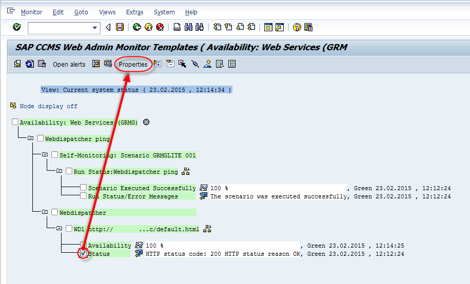Screen dimensions: 470x284
Task: Click the gray trash table icon
Action: (x=42, y=64)
